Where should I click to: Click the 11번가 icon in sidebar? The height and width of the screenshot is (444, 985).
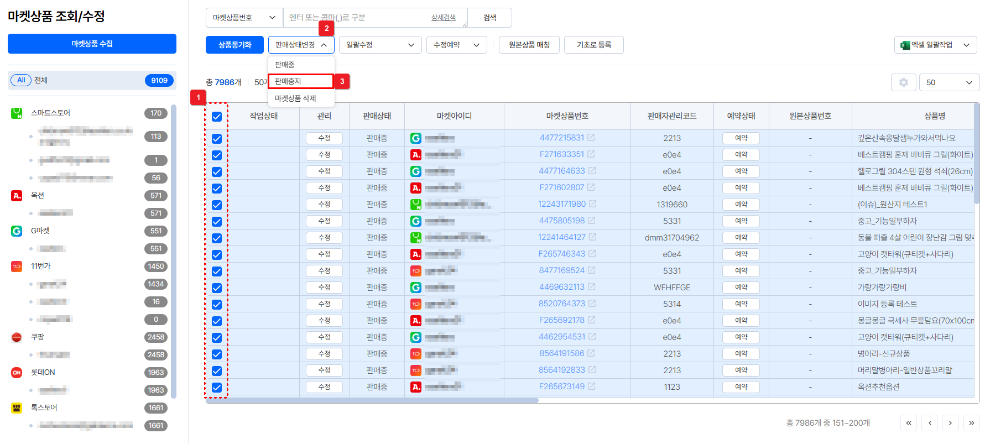pos(17,267)
